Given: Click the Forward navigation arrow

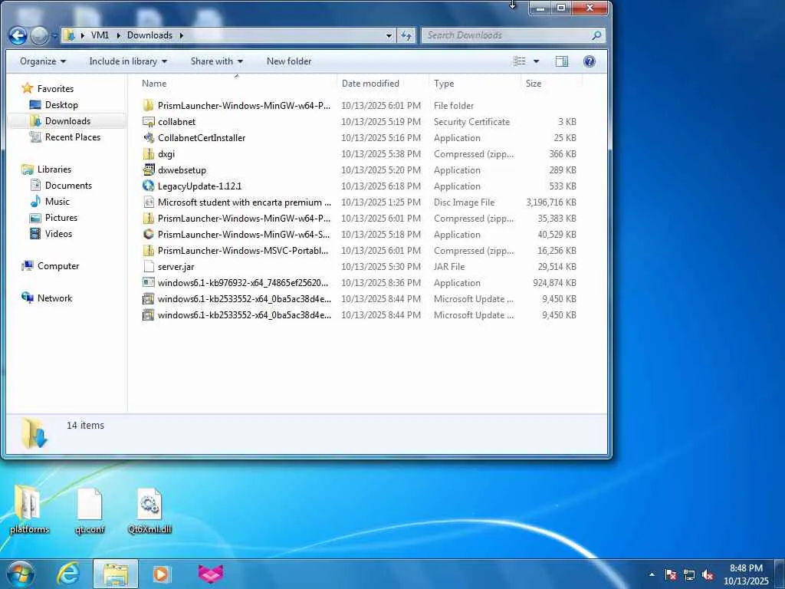Looking at the screenshot, I should [39, 35].
